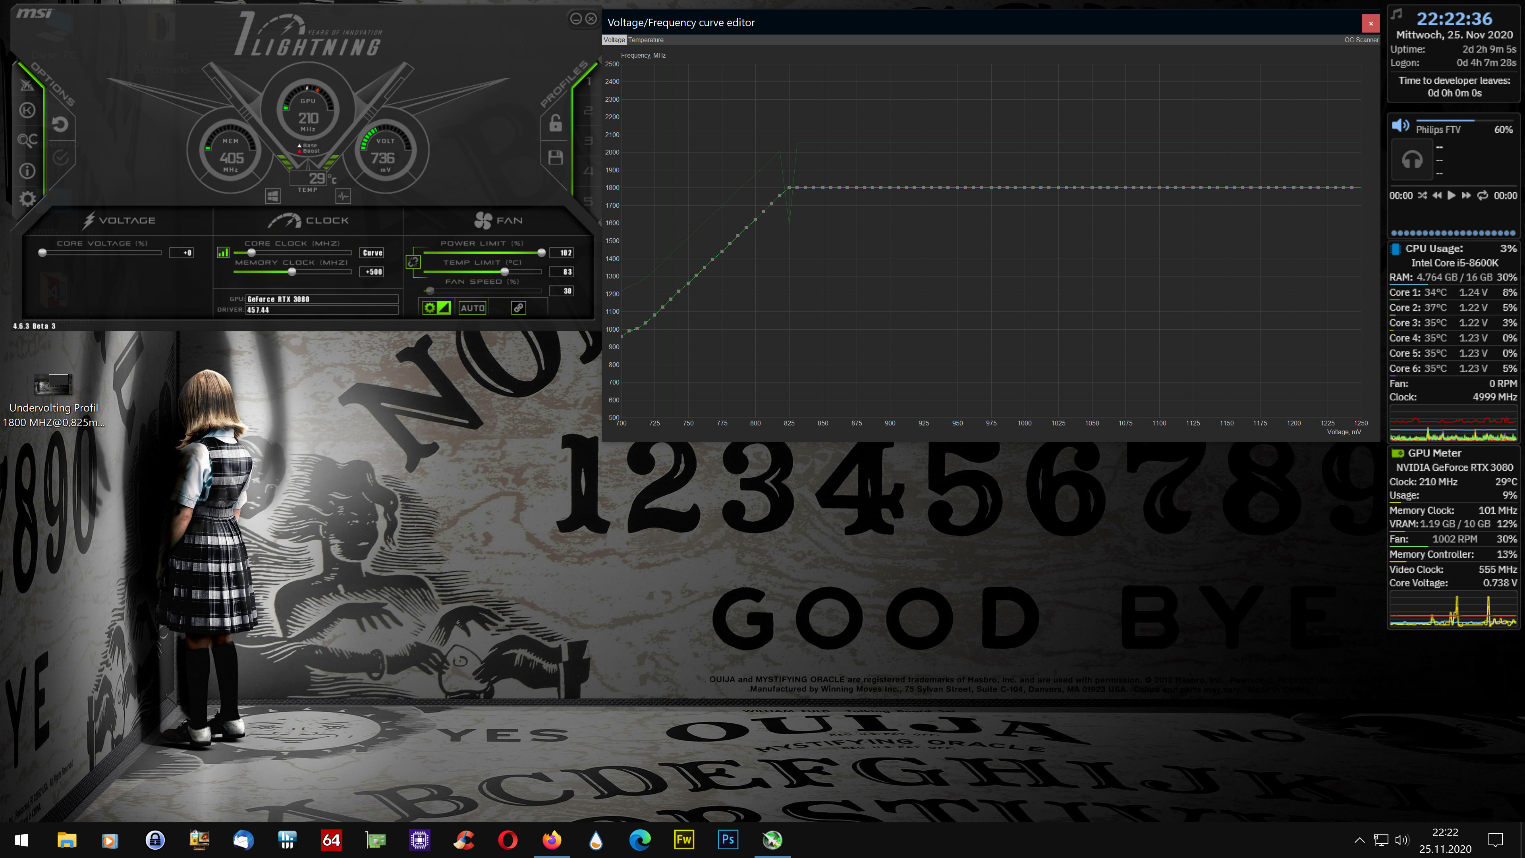Select profile slot 2

tap(588, 111)
